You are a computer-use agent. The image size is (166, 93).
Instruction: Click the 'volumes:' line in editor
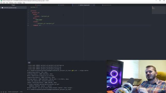(x=36, y=22)
